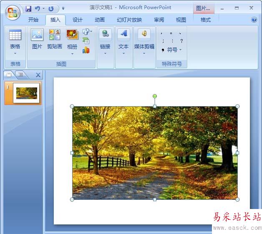This screenshot has width=262, height=234.
Task: Click the autumn road picture on slide
Action: 155,153
